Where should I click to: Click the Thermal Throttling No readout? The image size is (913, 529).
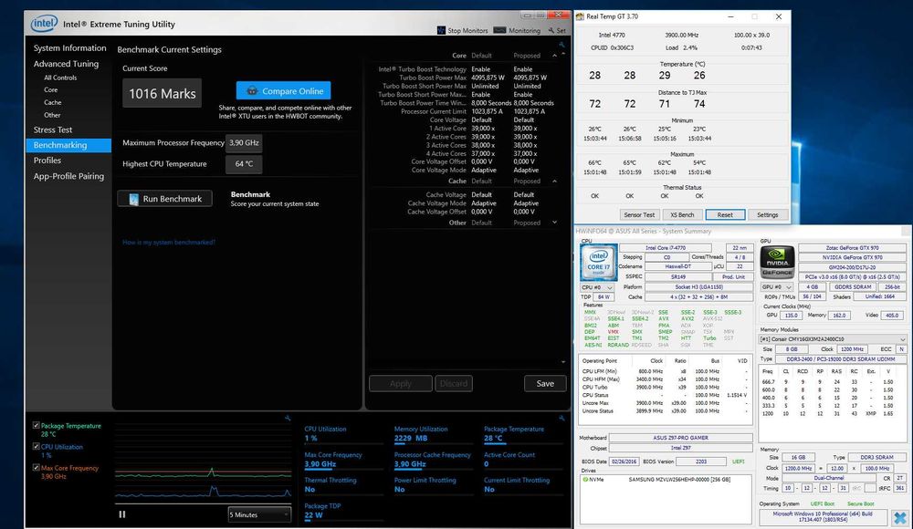point(331,485)
